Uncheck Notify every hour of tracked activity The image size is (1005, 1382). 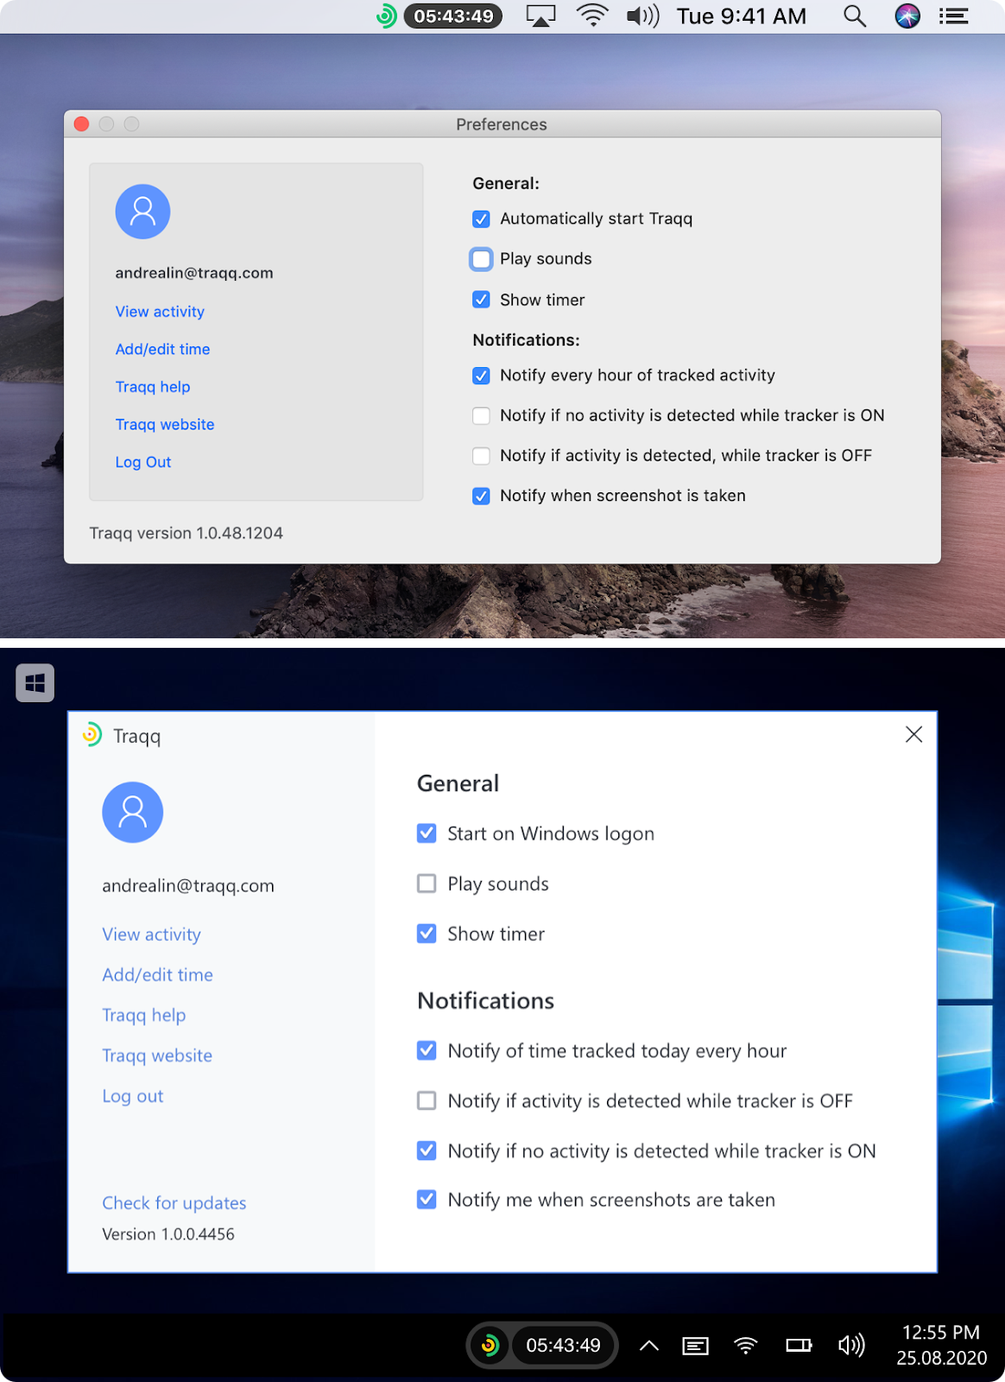482,376
